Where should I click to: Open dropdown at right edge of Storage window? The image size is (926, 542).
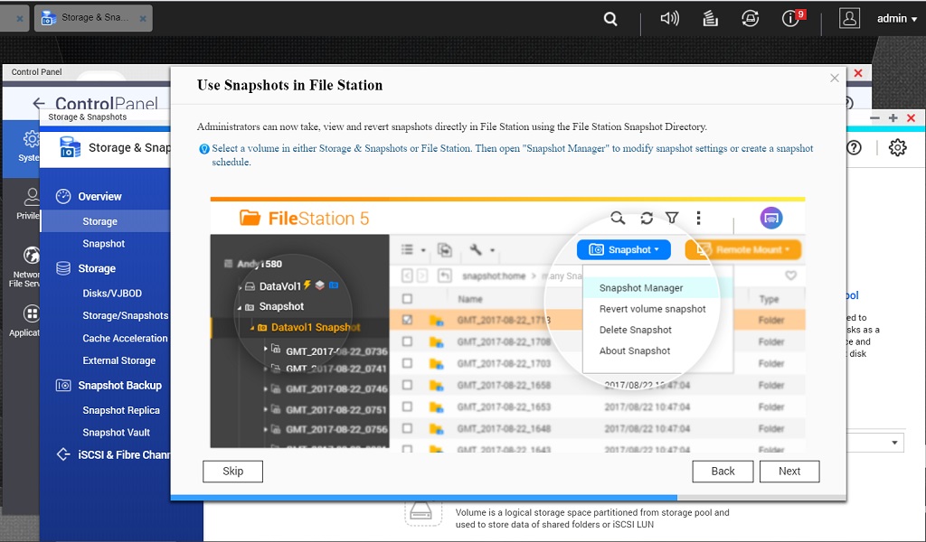tap(894, 443)
